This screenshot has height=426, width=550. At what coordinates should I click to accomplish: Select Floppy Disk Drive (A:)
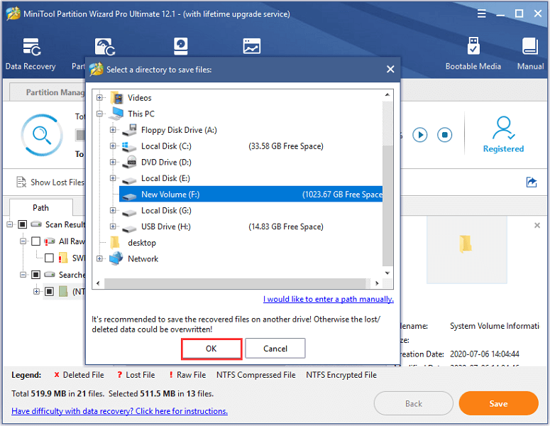coord(179,130)
